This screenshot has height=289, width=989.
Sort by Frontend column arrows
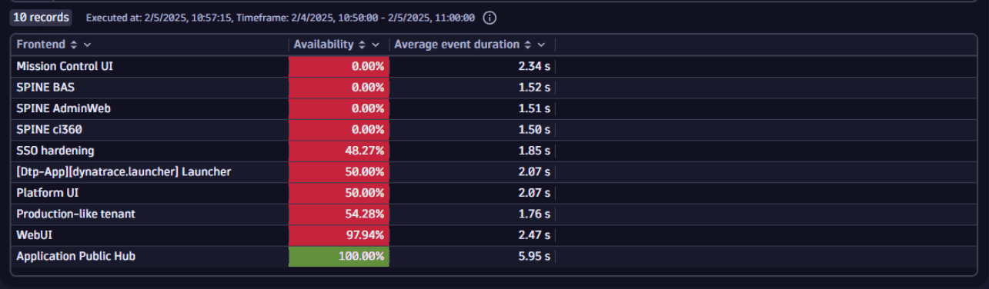[x=74, y=45]
